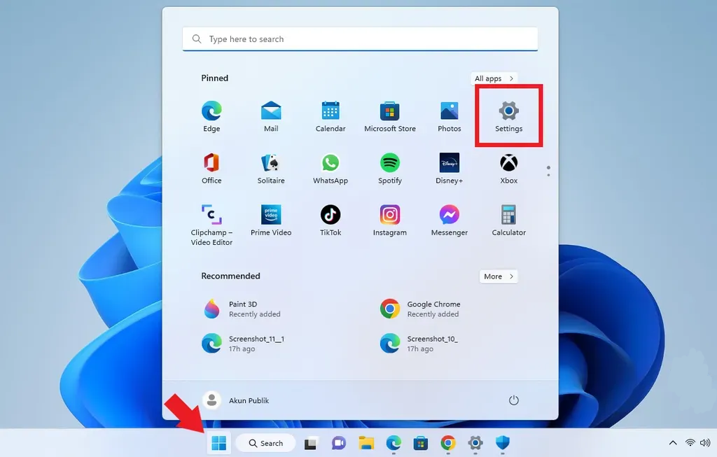This screenshot has height=457, width=717.
Task: Show hidden system tray icons
Action: pyautogui.click(x=673, y=442)
